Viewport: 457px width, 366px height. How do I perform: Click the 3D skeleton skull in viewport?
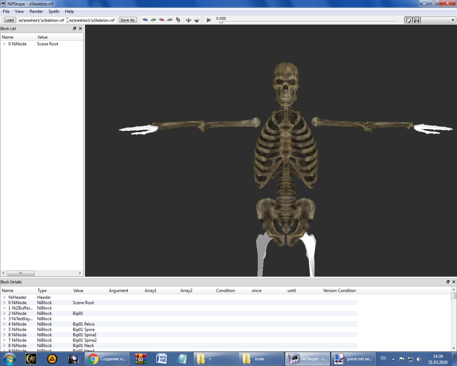286,83
